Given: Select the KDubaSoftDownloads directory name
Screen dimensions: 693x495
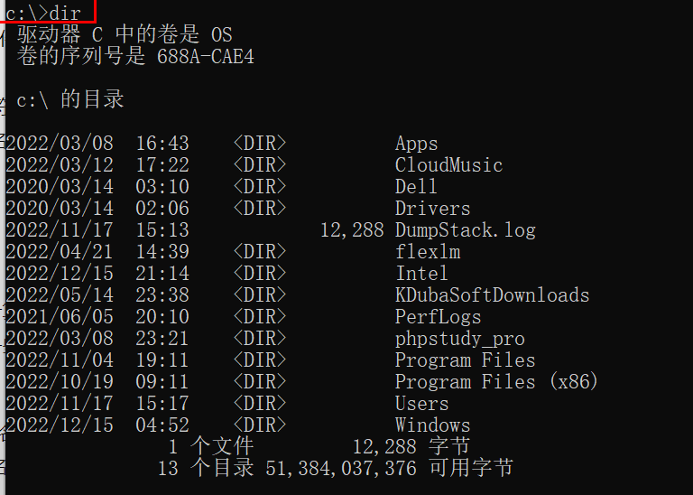Looking at the screenshot, I should (492, 295).
